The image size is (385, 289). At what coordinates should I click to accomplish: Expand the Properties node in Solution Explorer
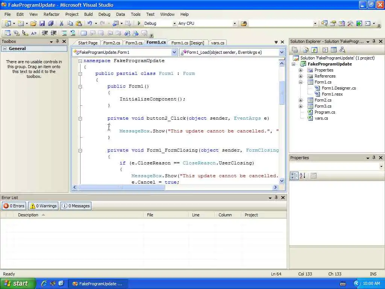point(300,70)
